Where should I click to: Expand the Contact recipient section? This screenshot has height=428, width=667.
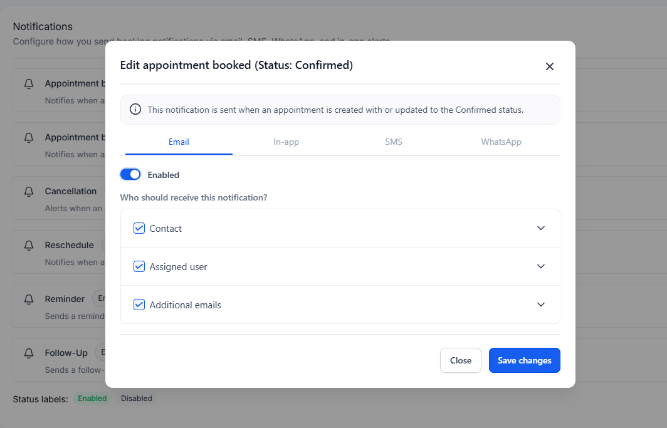[x=541, y=228]
